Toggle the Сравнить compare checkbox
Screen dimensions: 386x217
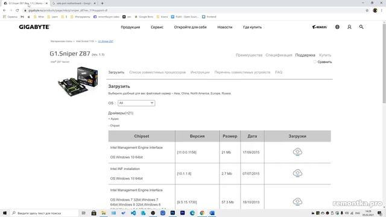pyautogui.click(x=315, y=61)
